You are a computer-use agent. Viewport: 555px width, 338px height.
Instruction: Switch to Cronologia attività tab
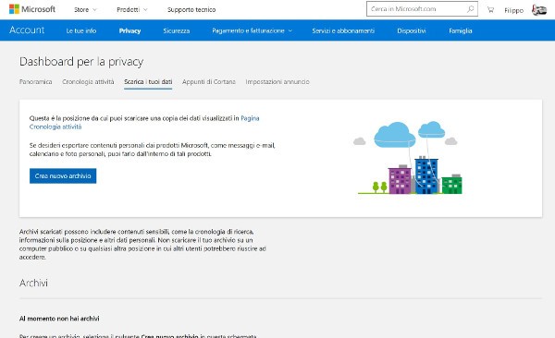pos(88,81)
